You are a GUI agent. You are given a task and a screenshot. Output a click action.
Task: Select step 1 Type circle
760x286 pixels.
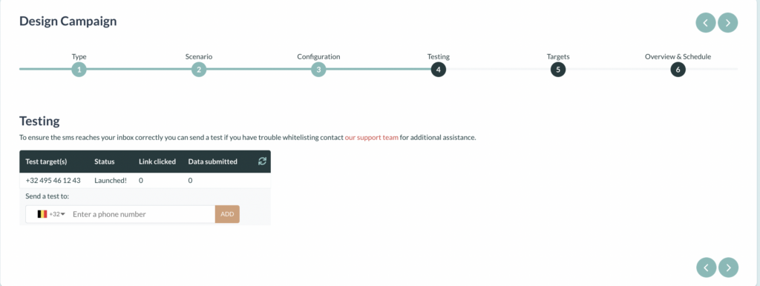click(79, 70)
